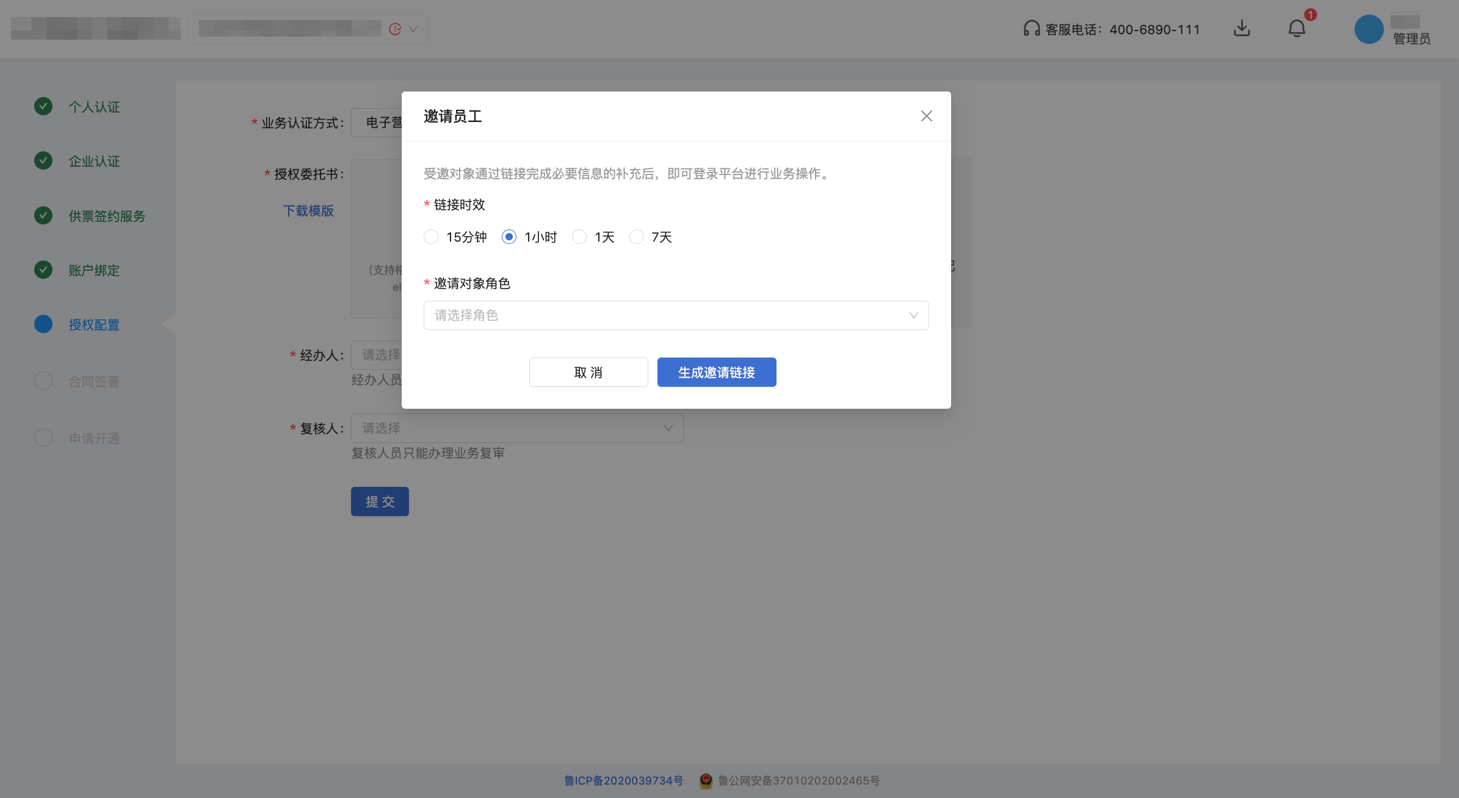The image size is (1459, 798).
Task: Open the 经办人 dropdown
Action: [x=376, y=355]
